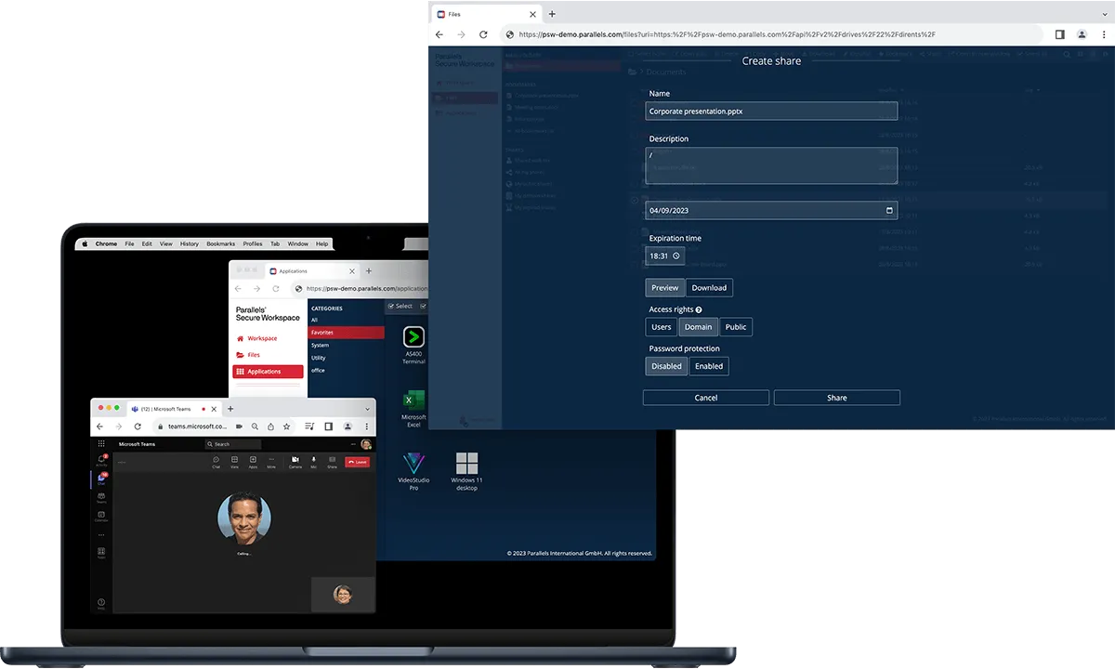Set password protection to Enabled
The image size is (1115, 669).
pyautogui.click(x=709, y=366)
